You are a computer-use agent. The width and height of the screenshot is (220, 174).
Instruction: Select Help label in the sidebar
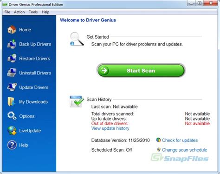(x=24, y=145)
